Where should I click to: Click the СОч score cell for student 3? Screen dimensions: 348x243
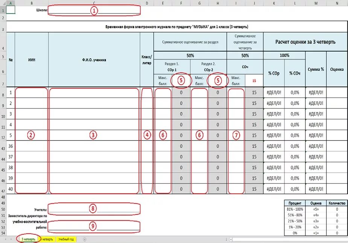pos(236,114)
